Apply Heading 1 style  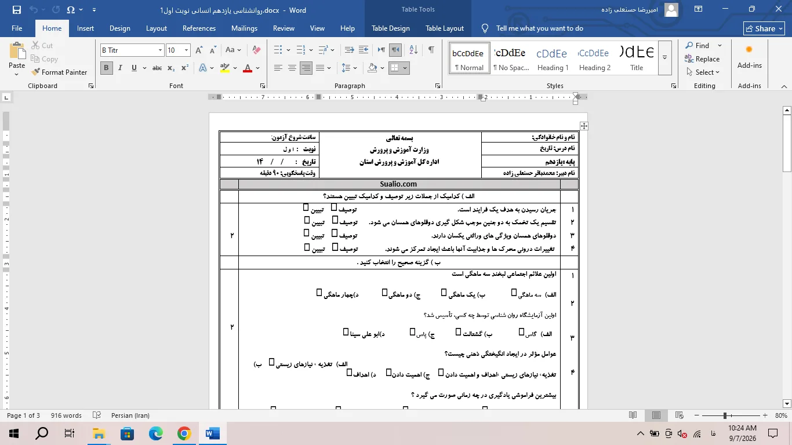coord(553,58)
